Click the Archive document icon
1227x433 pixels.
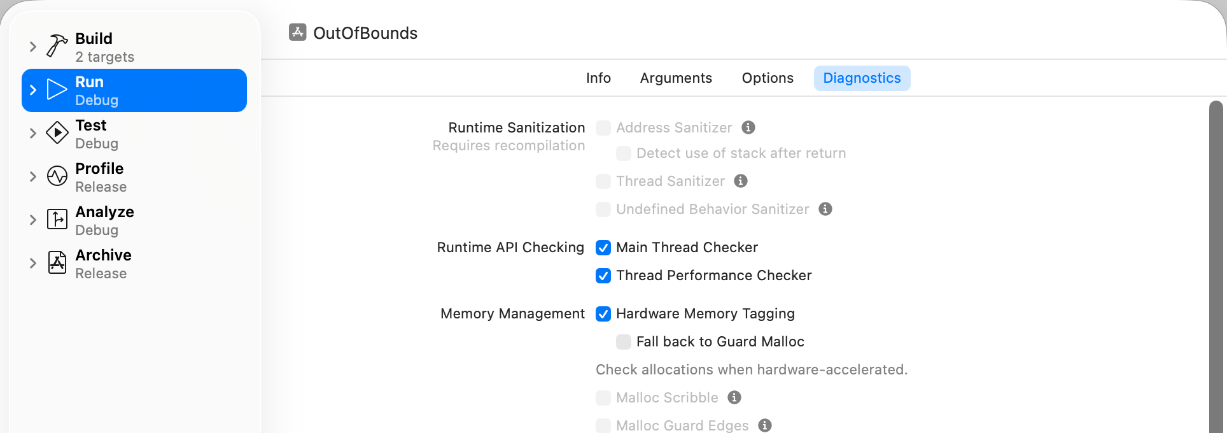[57, 262]
